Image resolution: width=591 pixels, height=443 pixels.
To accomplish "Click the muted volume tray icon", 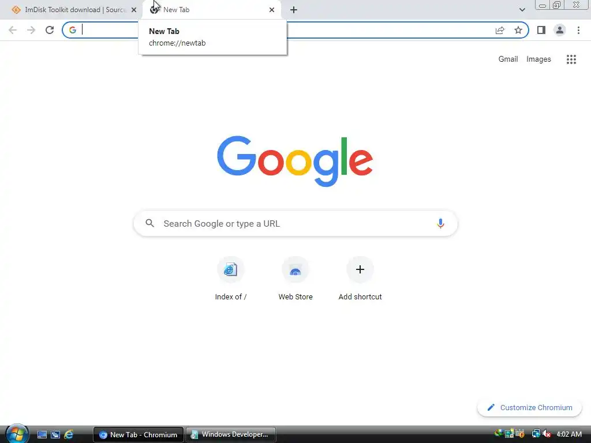I will [547, 434].
